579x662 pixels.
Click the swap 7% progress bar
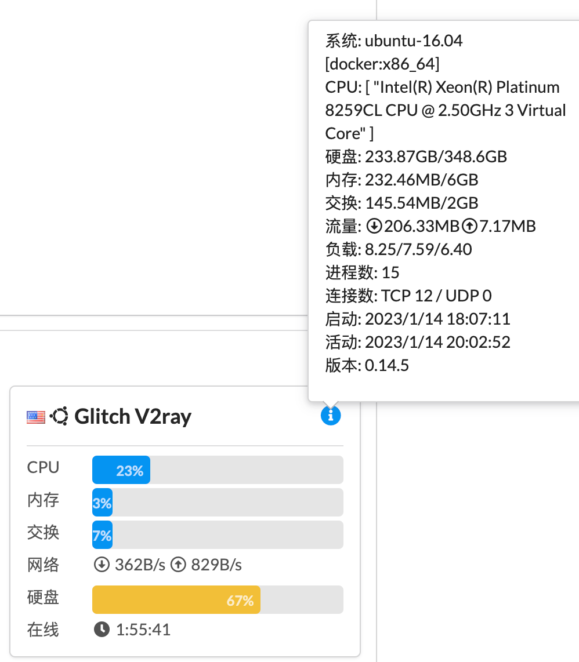click(x=218, y=535)
